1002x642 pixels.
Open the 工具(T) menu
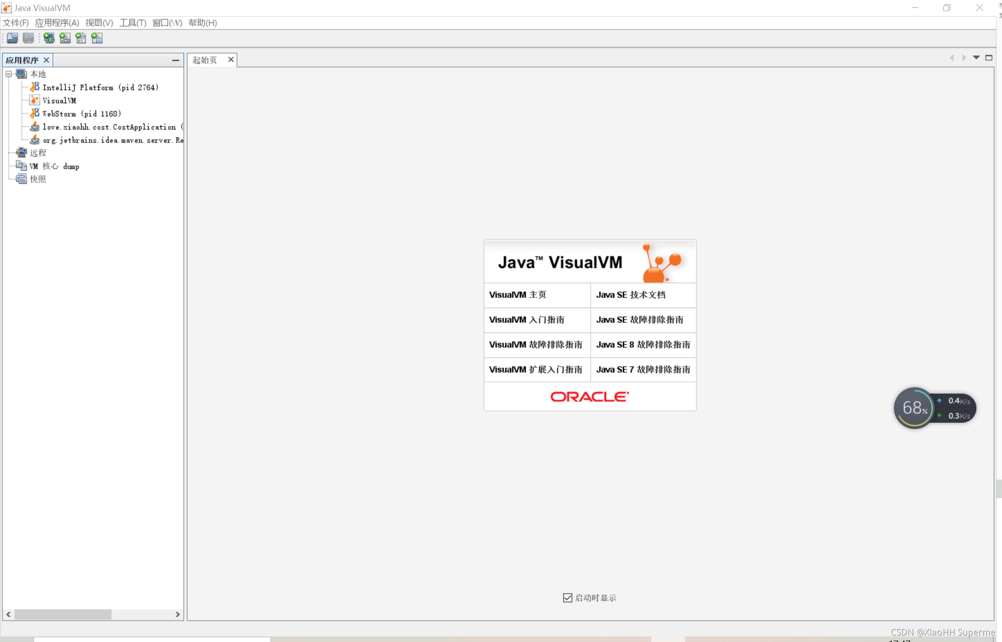point(132,23)
